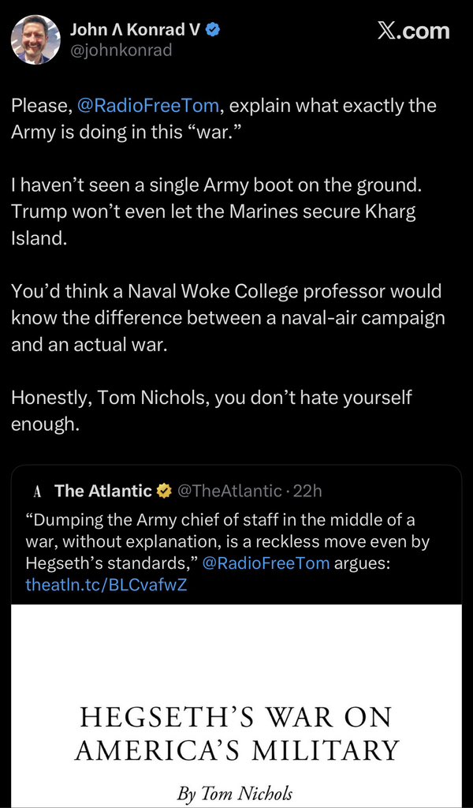Click the gold verified badge next to The Atlantic
The image size is (473, 808).
[x=164, y=491]
